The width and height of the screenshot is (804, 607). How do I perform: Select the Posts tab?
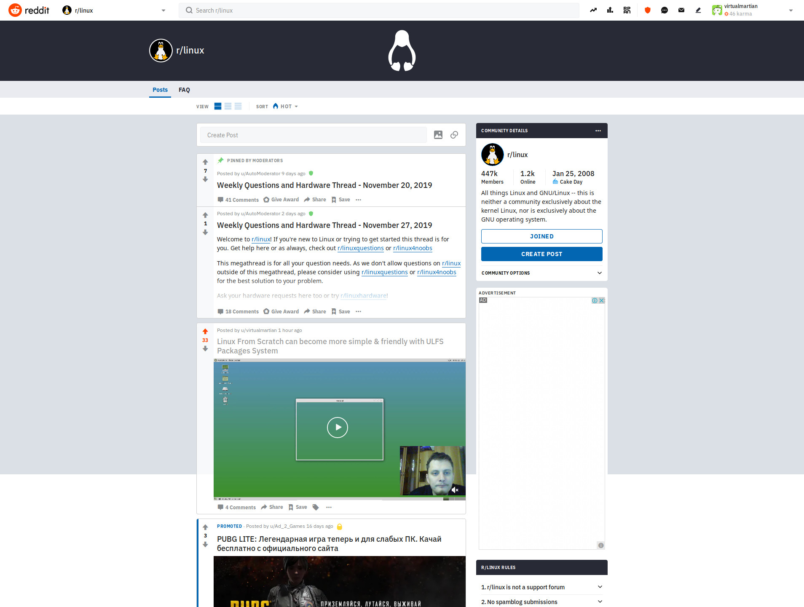tap(160, 90)
